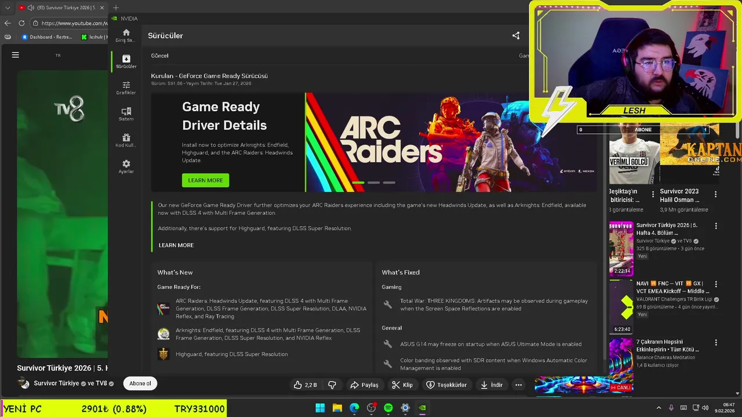Click the Survivor Türkiye channel name link
Image resolution: width=742 pixels, height=417 pixels.
(x=56, y=383)
